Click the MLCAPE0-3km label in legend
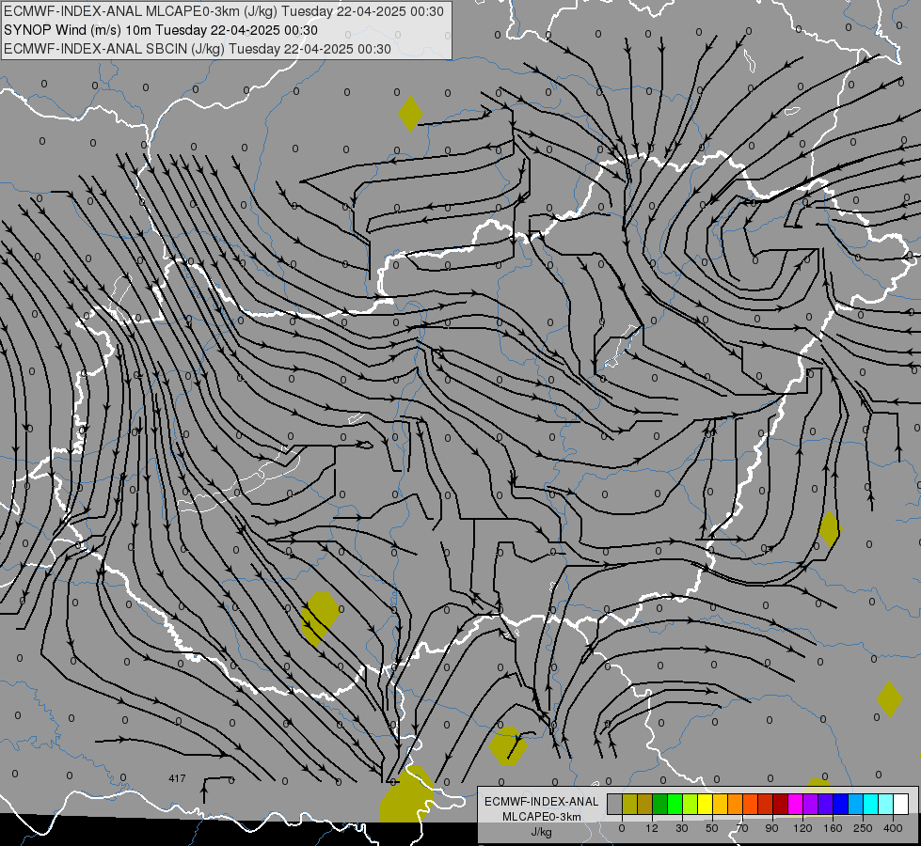 pyautogui.click(x=541, y=817)
